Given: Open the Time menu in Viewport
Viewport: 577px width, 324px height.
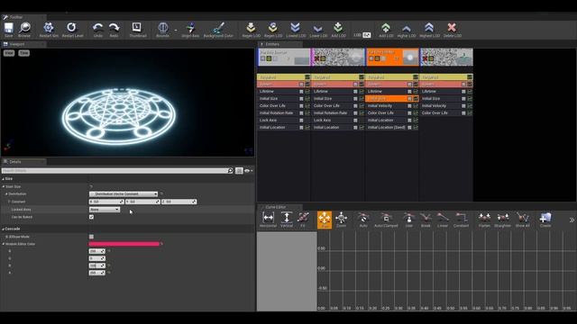Looking at the screenshot, I should pos(24,53).
